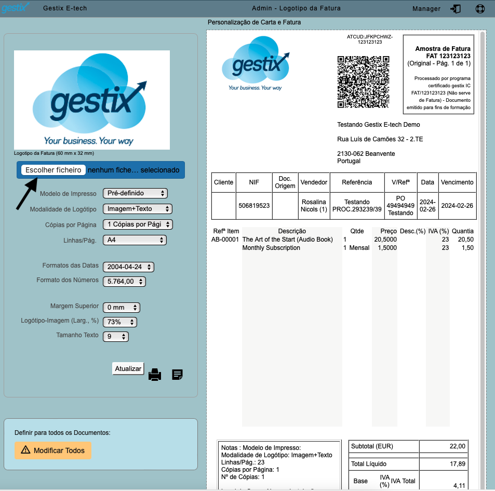Viewport: 495px width, 491px height.
Task: Click the notes document icon
Action: [x=177, y=375]
